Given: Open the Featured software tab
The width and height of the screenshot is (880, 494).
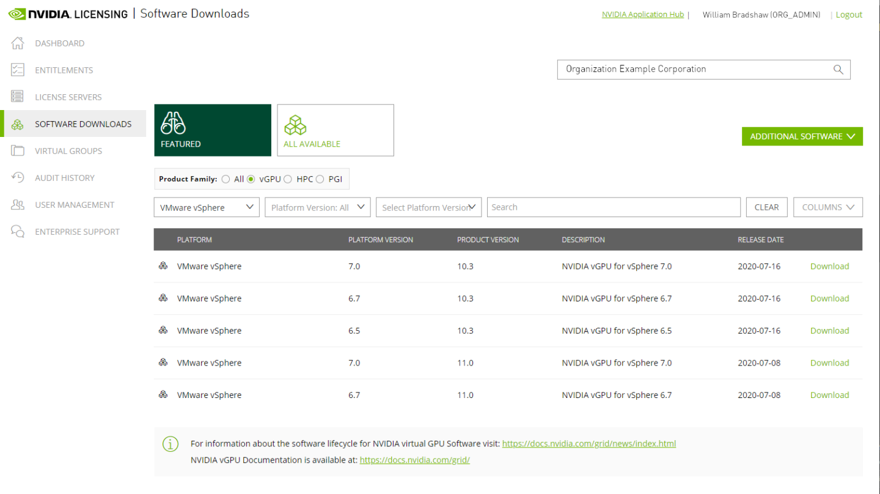Looking at the screenshot, I should click(x=212, y=130).
